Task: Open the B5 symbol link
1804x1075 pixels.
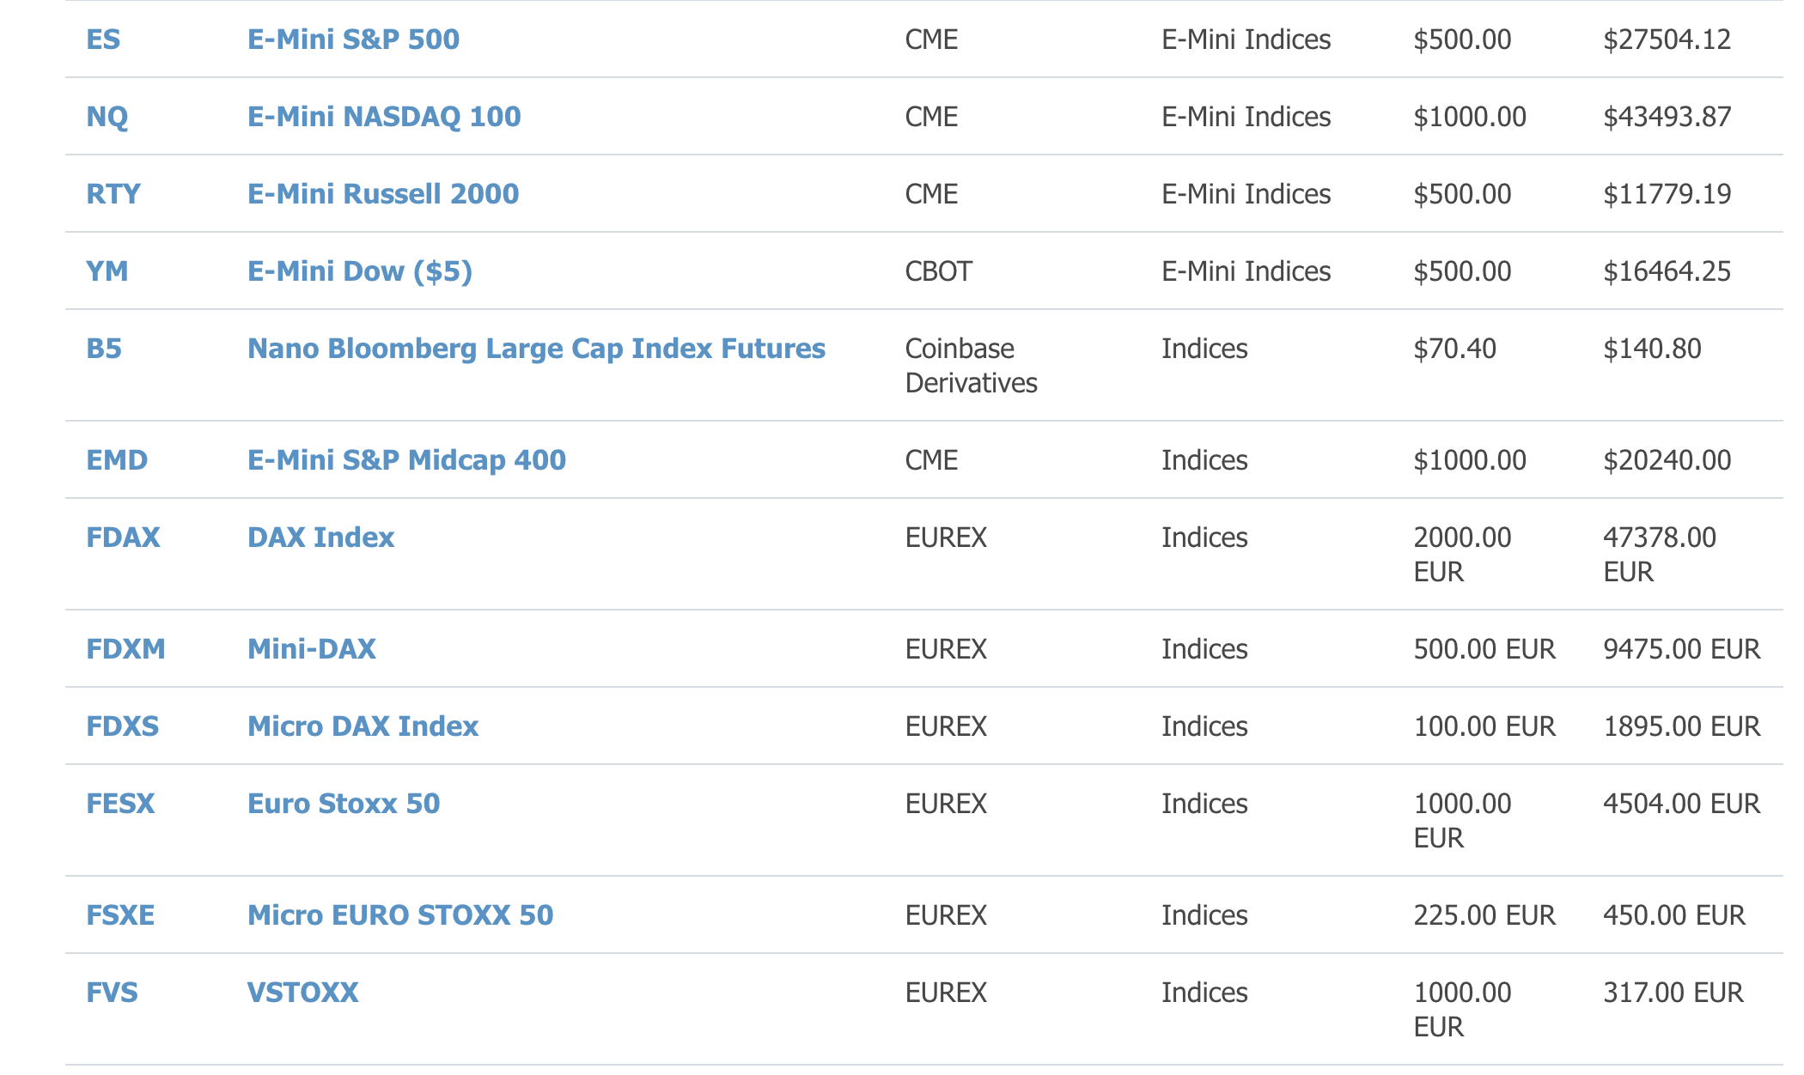Action: (x=104, y=349)
